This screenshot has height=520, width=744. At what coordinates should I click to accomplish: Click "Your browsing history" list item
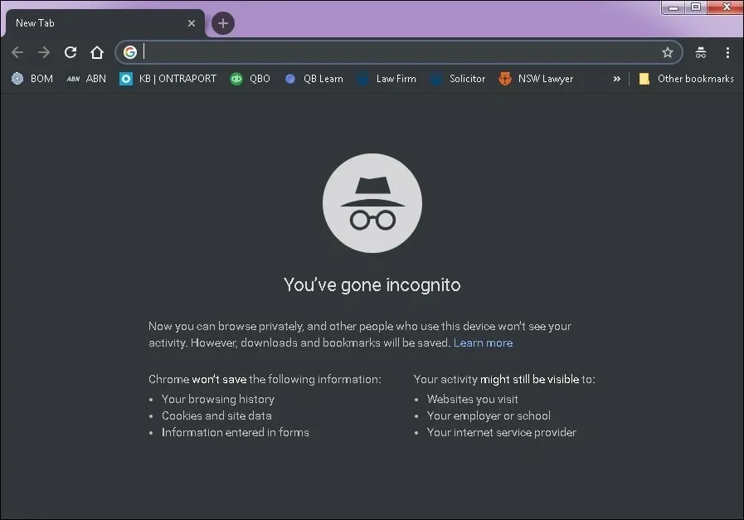[x=218, y=400]
